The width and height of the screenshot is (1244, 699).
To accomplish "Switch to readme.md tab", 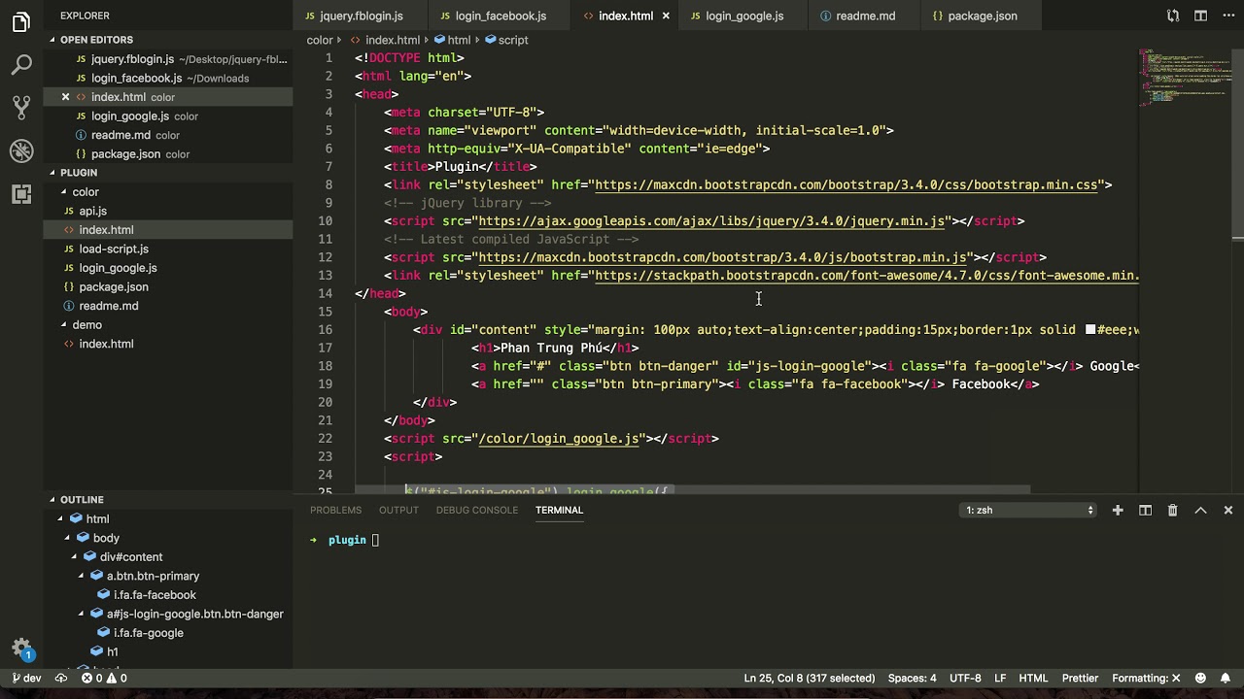I will pyautogui.click(x=865, y=16).
